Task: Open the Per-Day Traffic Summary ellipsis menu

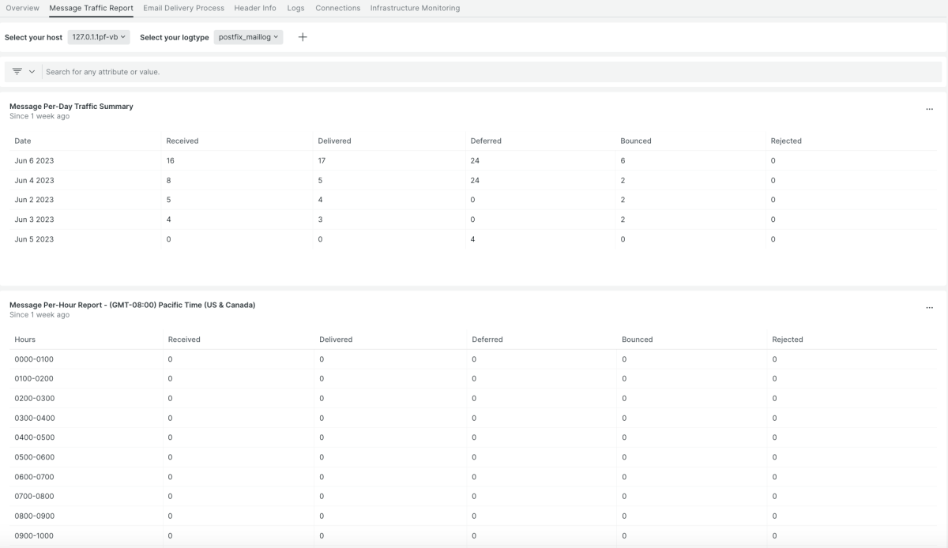Action: tap(929, 110)
